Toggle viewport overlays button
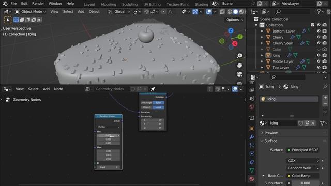This screenshot has width=331, height=186. pyautogui.click(x=209, y=12)
